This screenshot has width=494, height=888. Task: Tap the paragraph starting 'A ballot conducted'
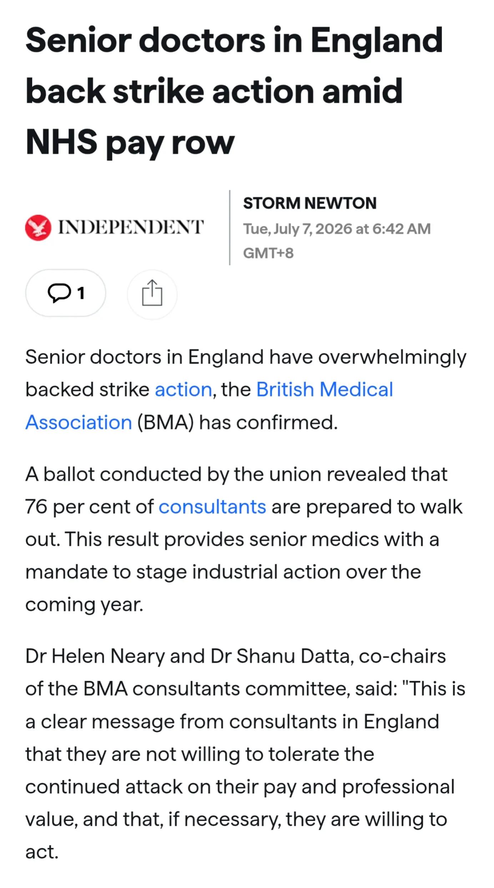244,540
